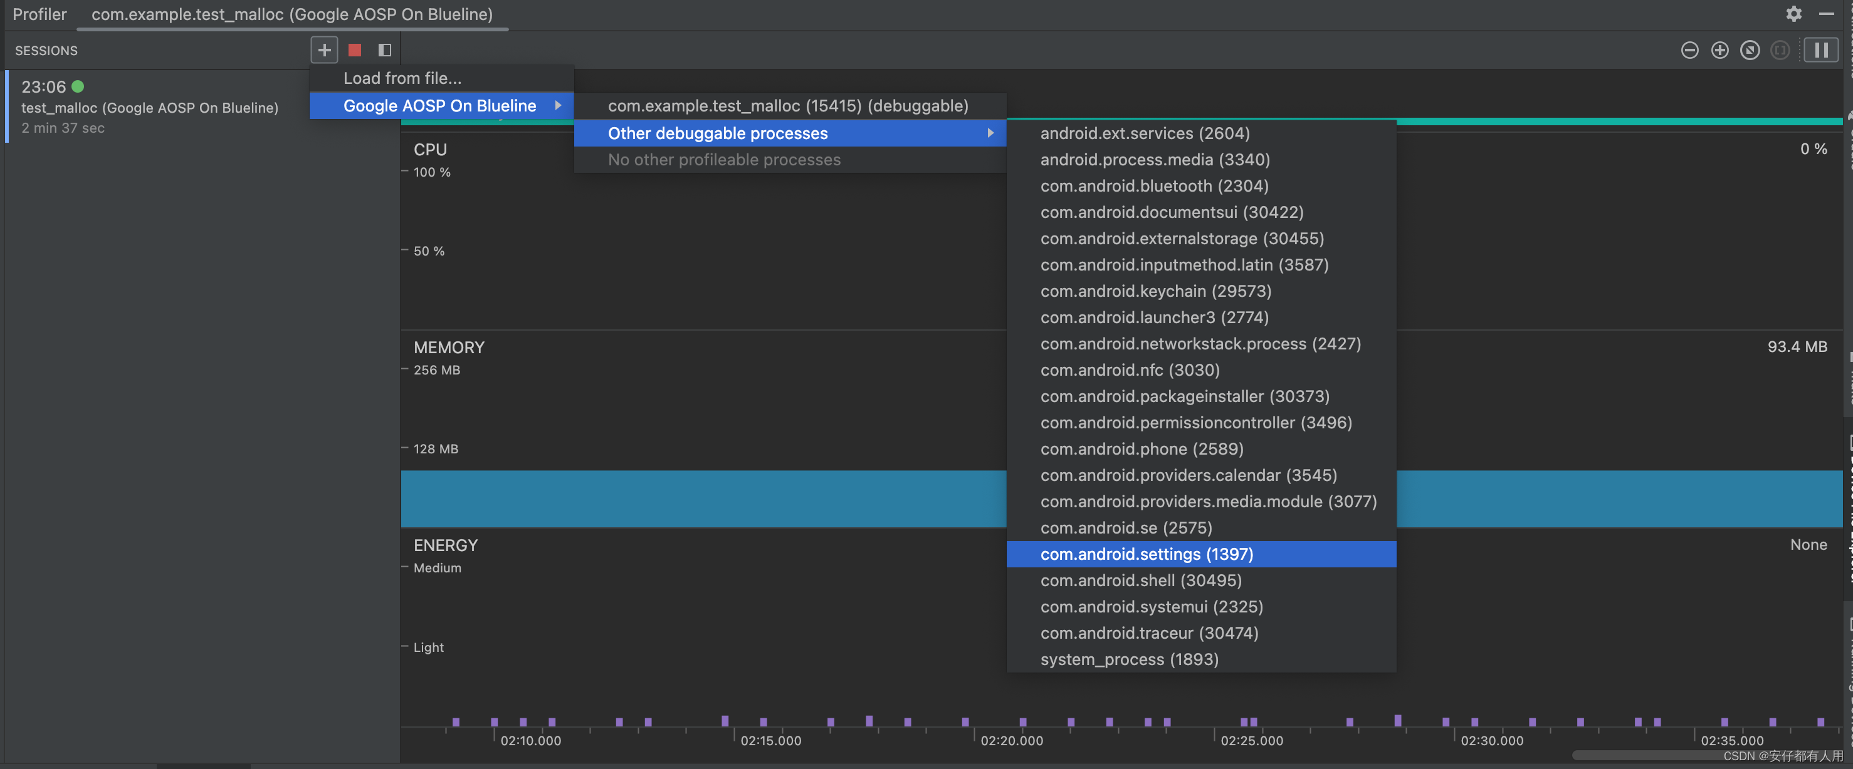The width and height of the screenshot is (1853, 769).
Task: Open profiler settings gear
Action: click(x=1794, y=14)
